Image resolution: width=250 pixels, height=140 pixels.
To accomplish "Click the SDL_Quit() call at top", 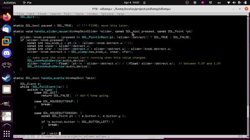I will click(x=30, y=17).
